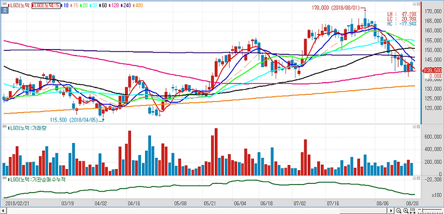
Task: Click the 03/19 date label on the time axis
Action: (67, 203)
